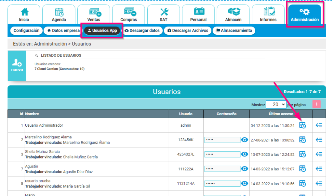Show Marcelino Rodriguez Álama's password
Viewport: 333px width, 196px height.
pos(244,140)
